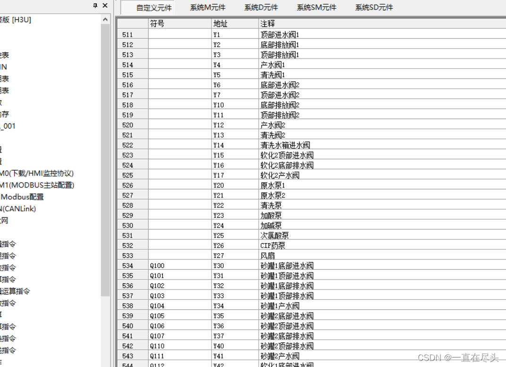This screenshot has height=367, width=506.
Task: Click symbol cell Q111
Action: 180,356
